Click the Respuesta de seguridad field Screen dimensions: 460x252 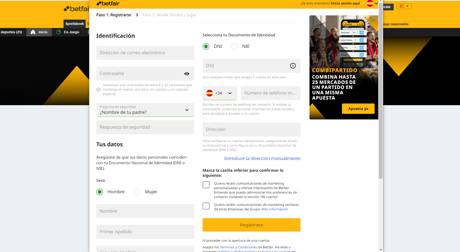[145, 127]
